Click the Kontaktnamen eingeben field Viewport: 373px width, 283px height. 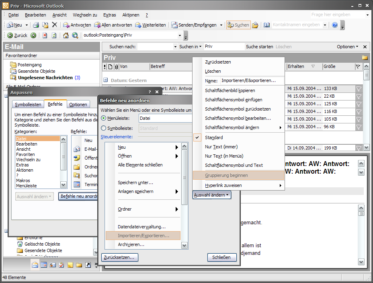297,25
